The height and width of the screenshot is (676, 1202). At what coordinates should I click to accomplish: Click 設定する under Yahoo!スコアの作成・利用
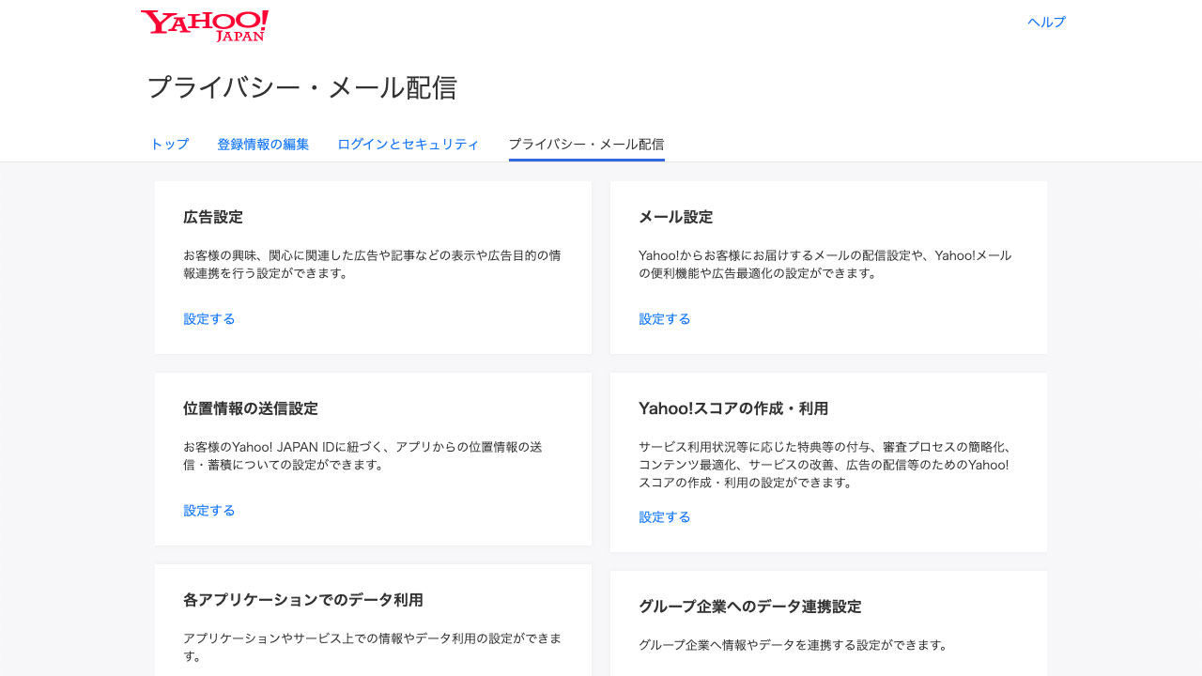(x=665, y=516)
